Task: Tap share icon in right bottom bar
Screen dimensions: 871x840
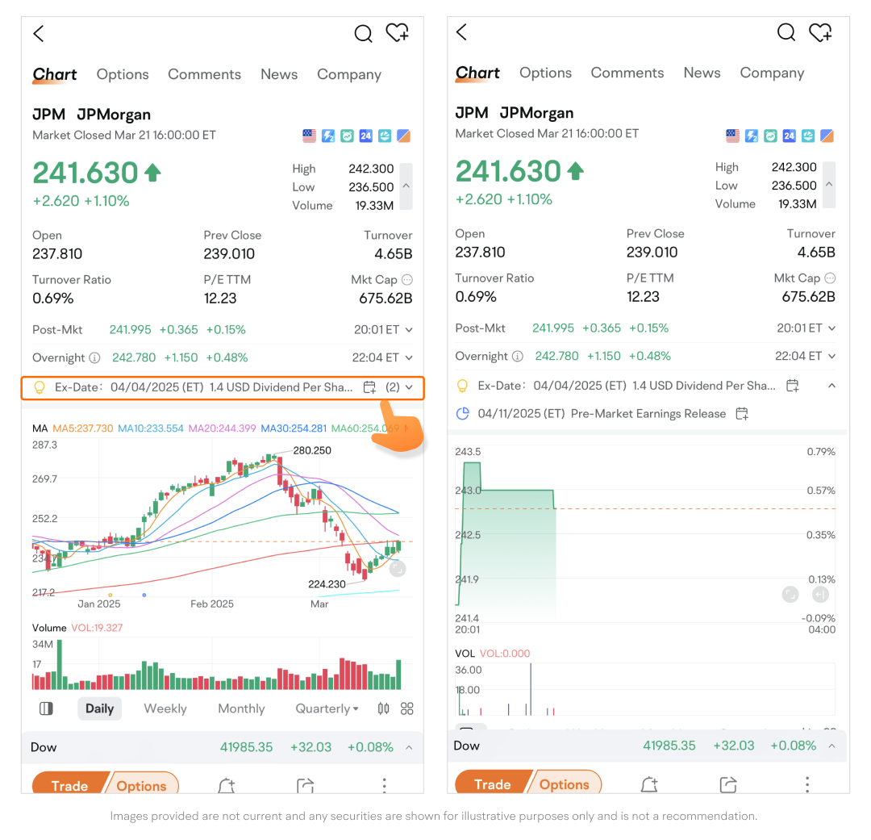Action: (727, 784)
